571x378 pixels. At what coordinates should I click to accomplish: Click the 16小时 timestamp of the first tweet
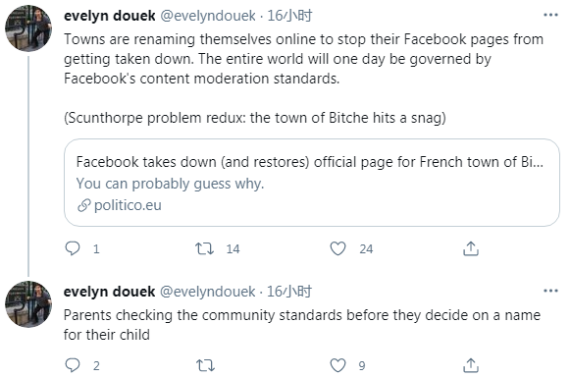289,16
